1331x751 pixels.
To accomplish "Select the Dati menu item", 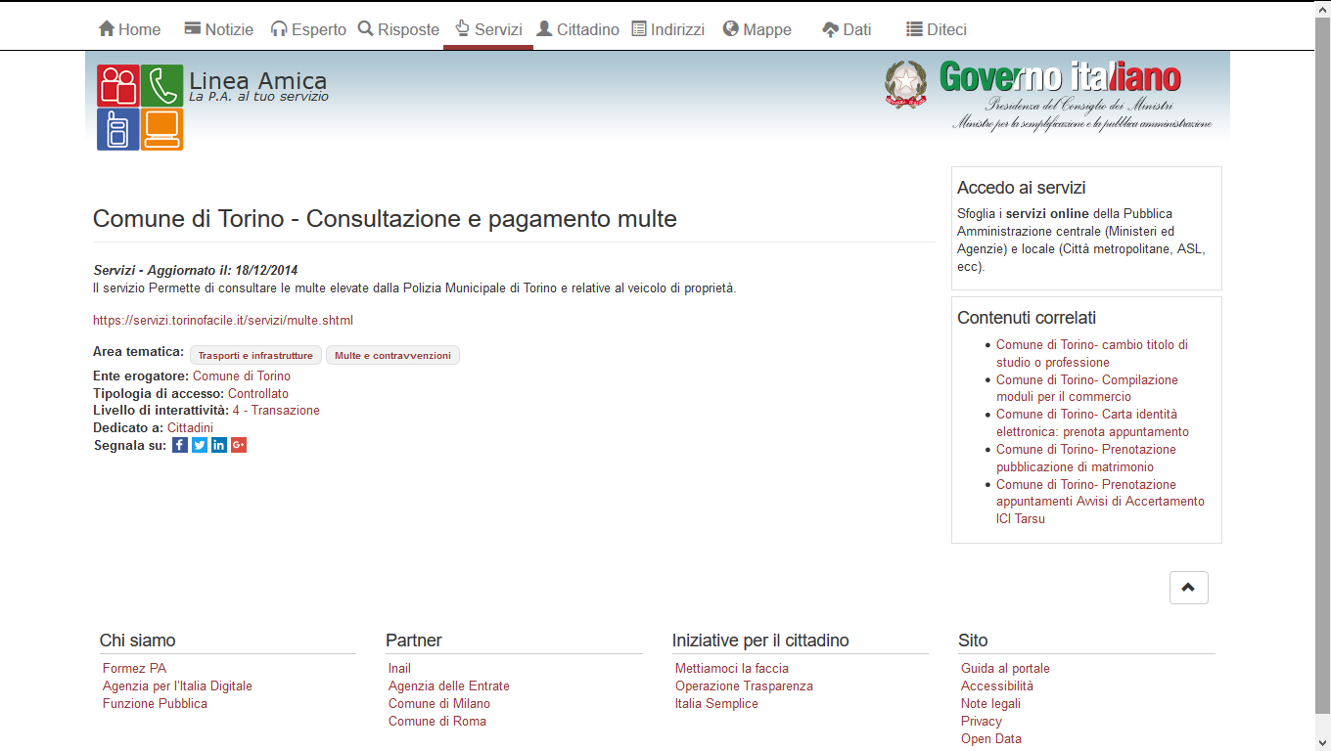I will coord(847,29).
